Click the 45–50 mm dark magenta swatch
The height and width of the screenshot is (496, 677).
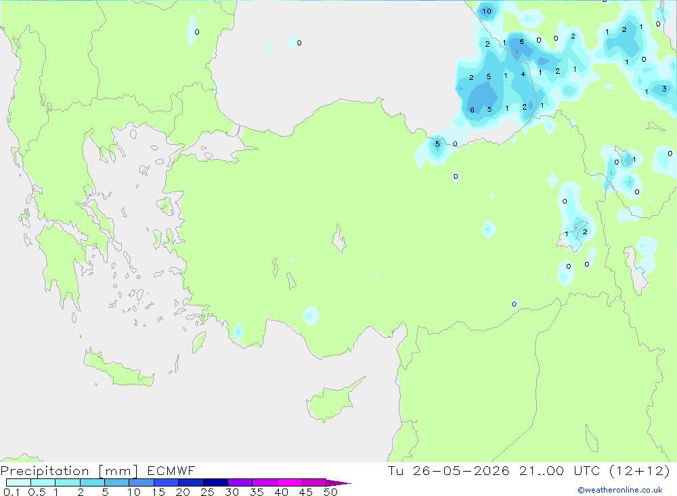tap(314, 482)
